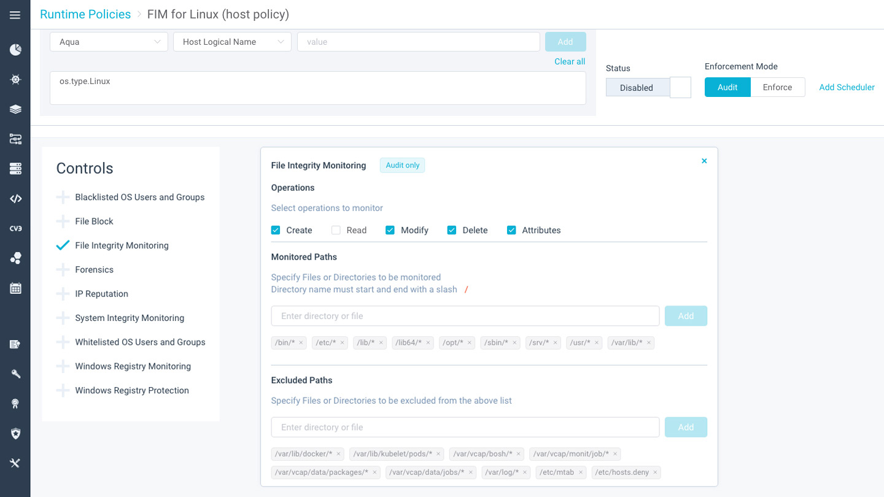Image resolution: width=884 pixels, height=497 pixels.
Task: Uncheck the Delete operation checkbox
Action: [452, 230]
